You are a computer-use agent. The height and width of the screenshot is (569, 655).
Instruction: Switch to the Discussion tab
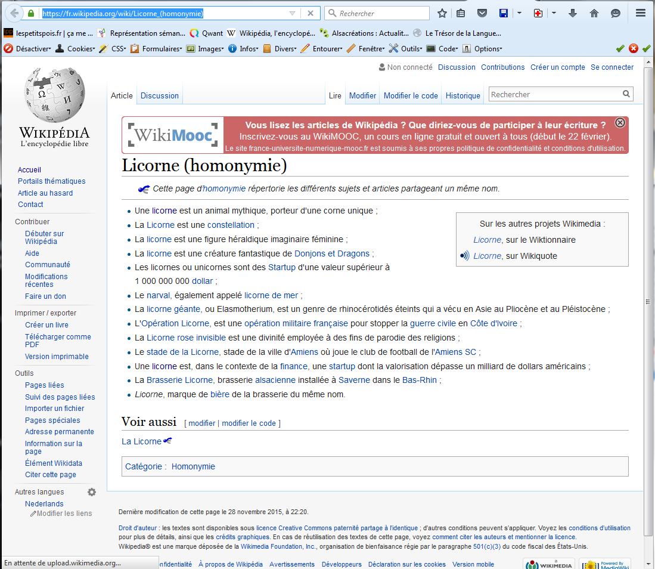point(159,95)
